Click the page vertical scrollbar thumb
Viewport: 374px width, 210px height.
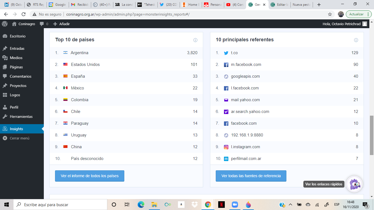[372, 135]
